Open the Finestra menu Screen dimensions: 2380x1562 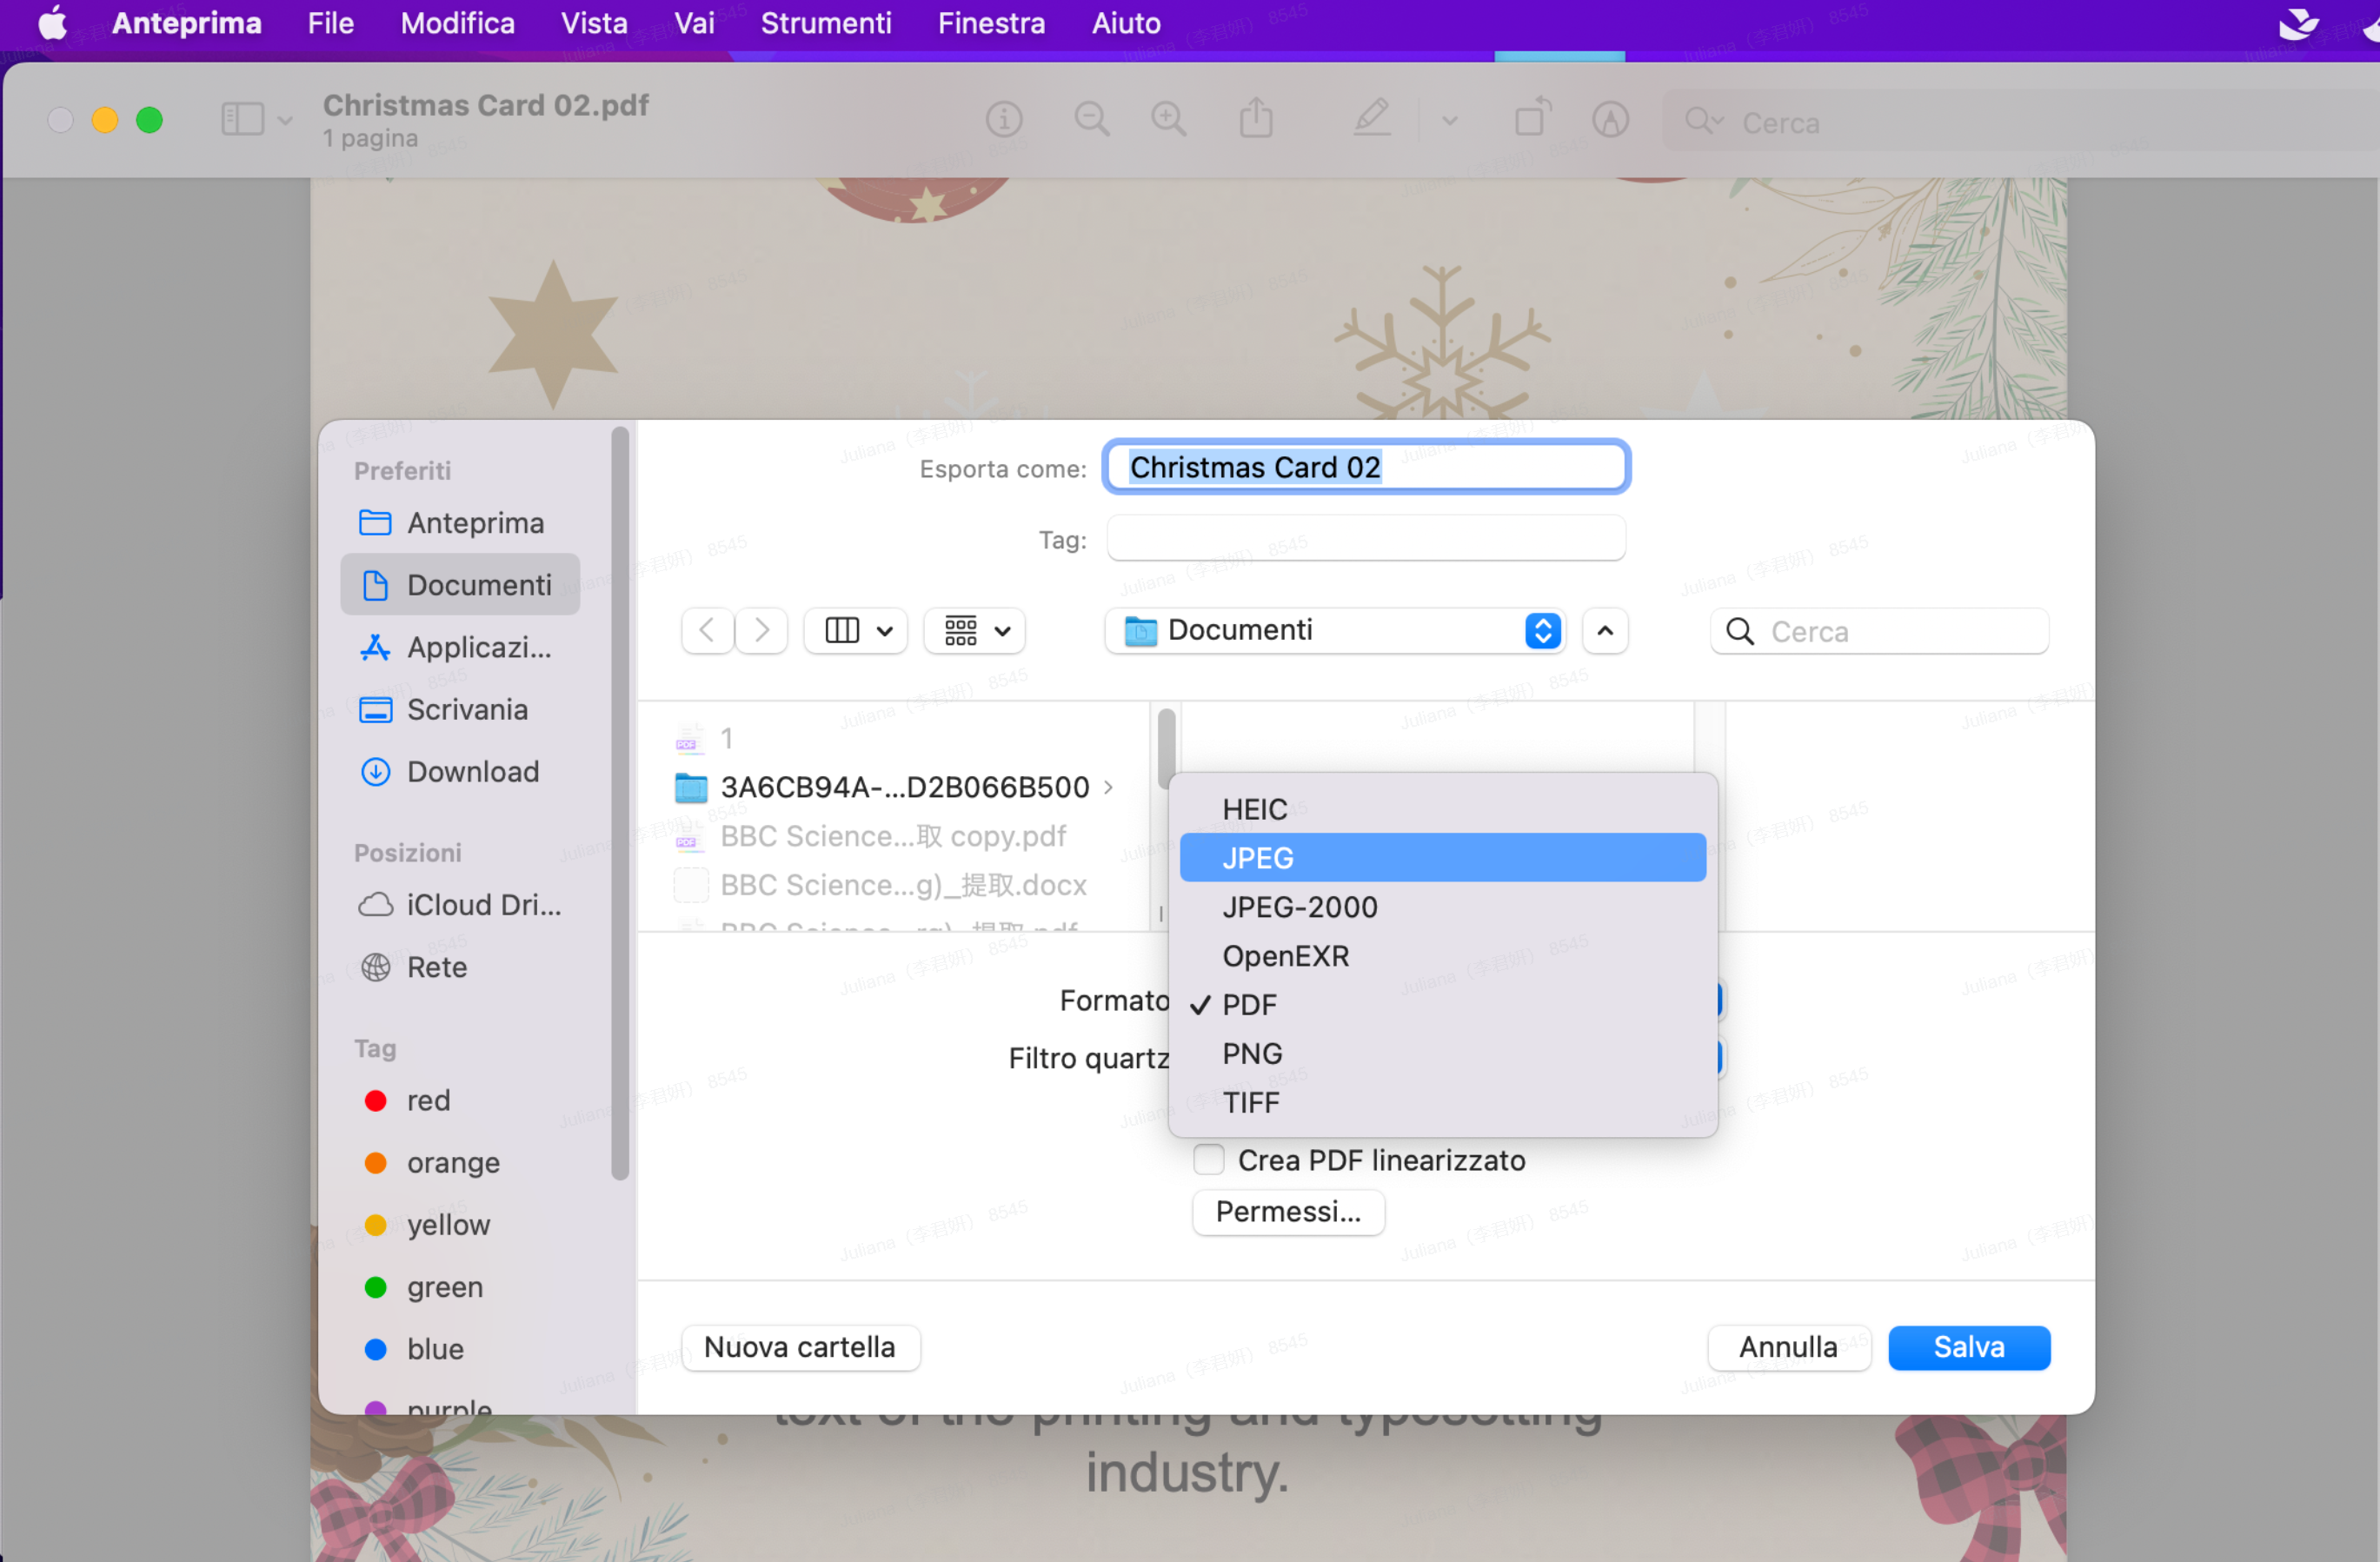[x=991, y=22]
